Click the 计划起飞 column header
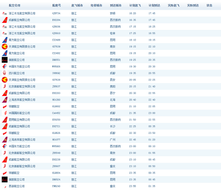221x191 pixels. (x=135, y=6)
